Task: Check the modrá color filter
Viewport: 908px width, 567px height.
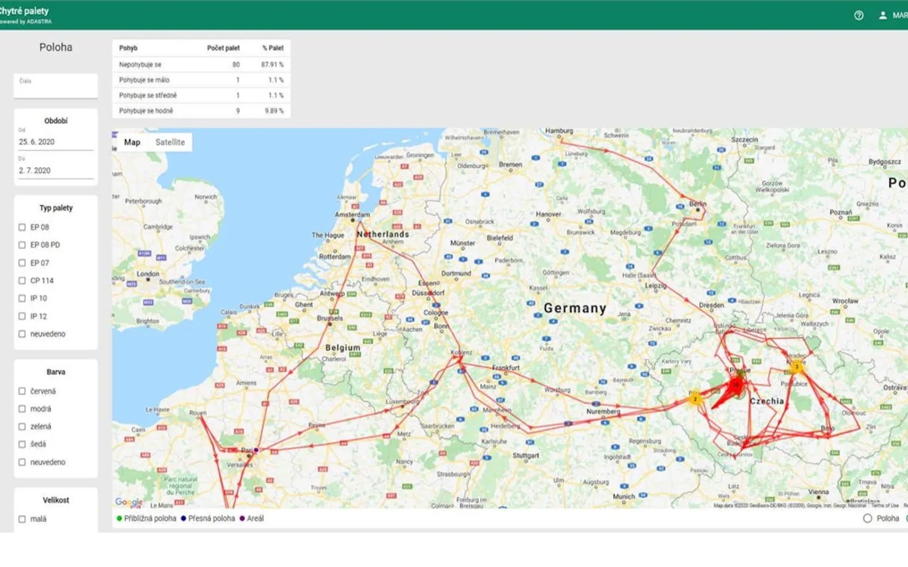Action: (22, 409)
